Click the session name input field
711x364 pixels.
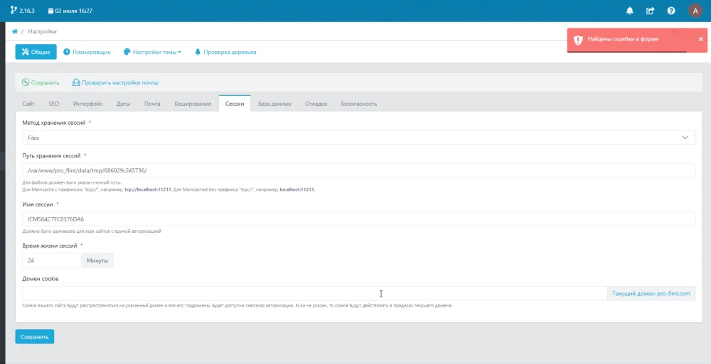pyautogui.click(x=358, y=219)
